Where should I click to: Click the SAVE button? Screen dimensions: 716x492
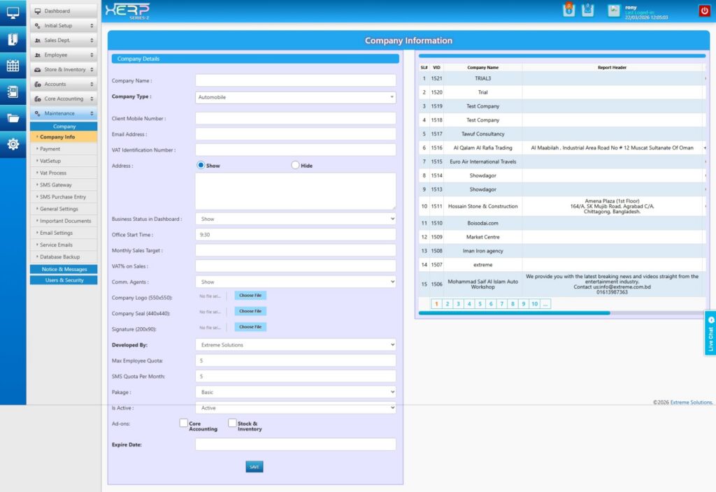click(x=254, y=466)
